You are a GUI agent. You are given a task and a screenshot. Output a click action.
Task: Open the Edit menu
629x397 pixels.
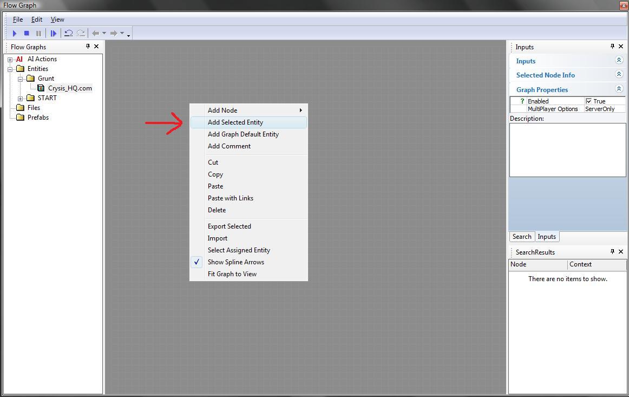(36, 19)
